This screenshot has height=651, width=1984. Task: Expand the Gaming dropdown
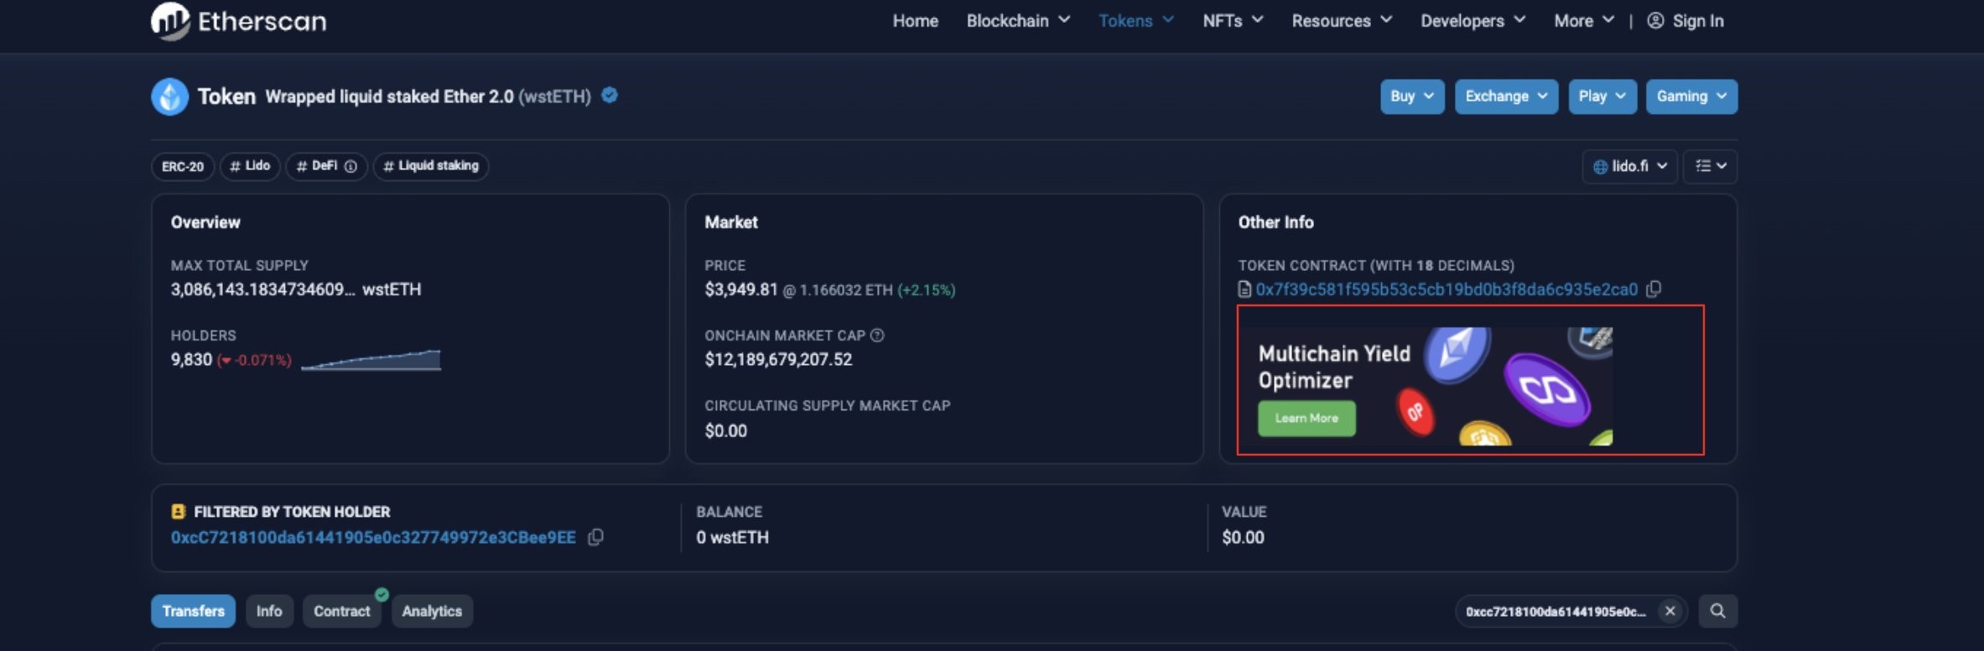(1691, 96)
